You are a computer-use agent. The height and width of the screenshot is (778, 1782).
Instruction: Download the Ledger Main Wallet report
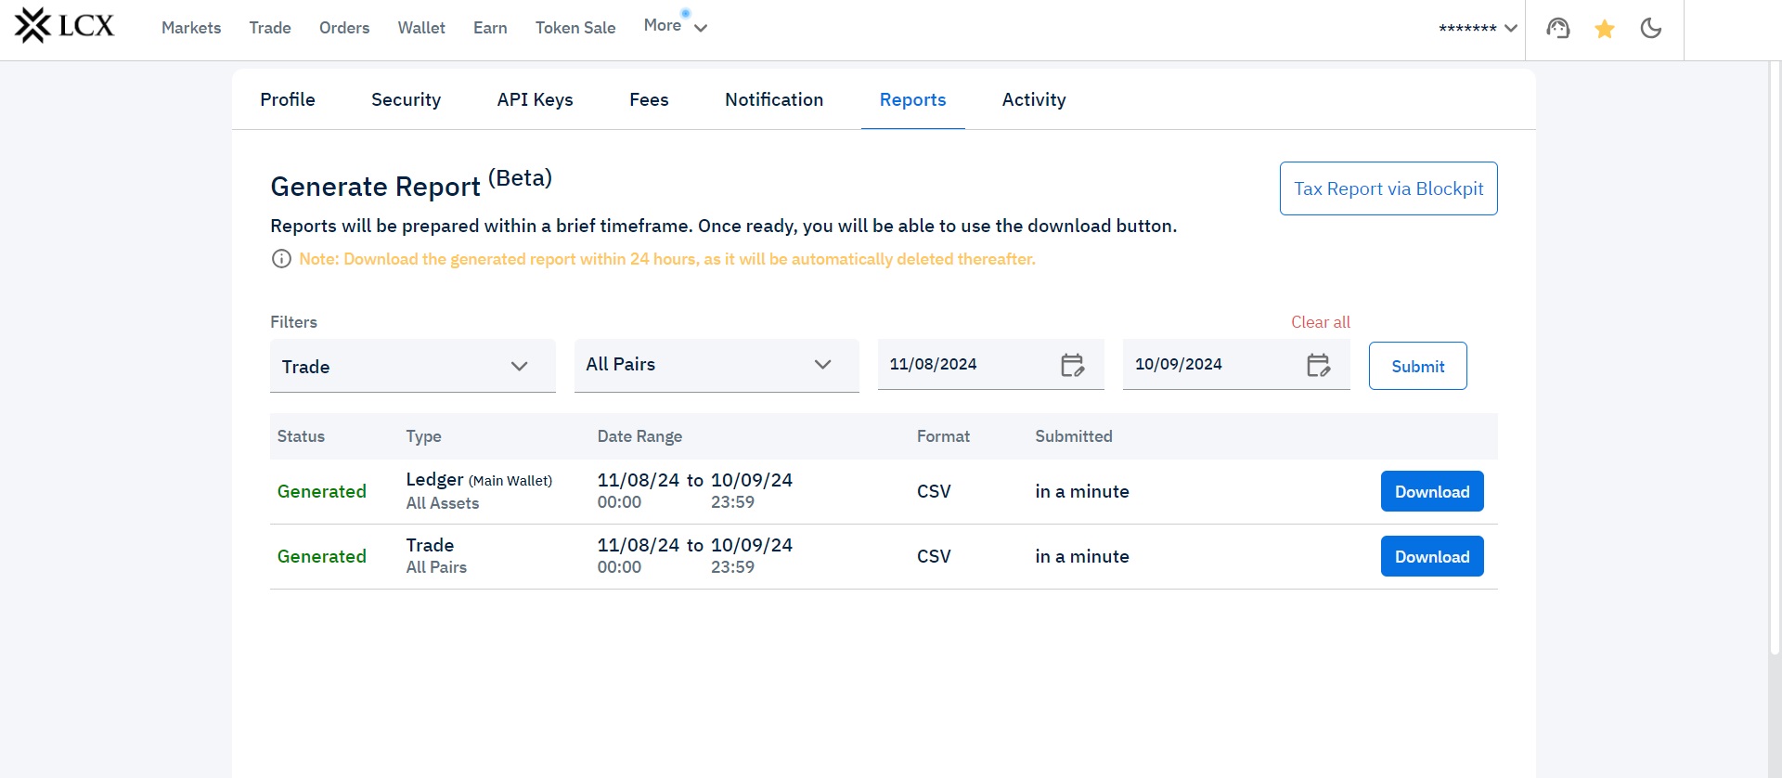pyautogui.click(x=1431, y=491)
